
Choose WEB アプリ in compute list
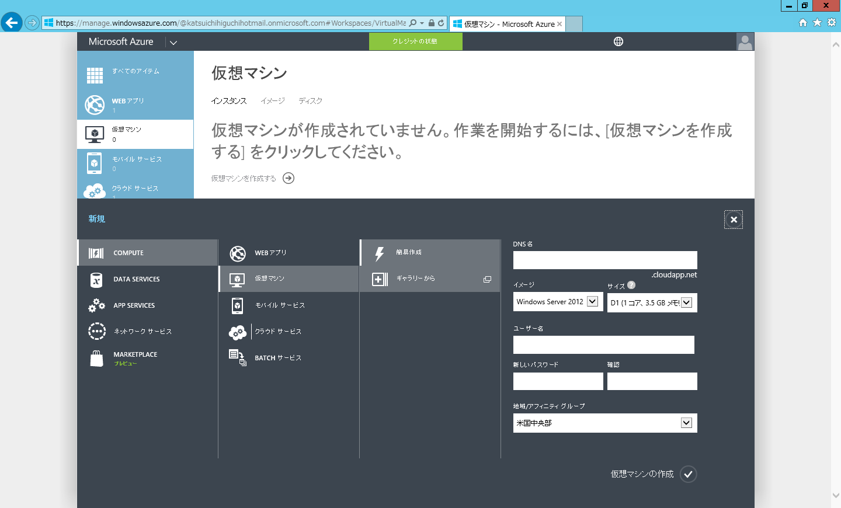[289, 253]
